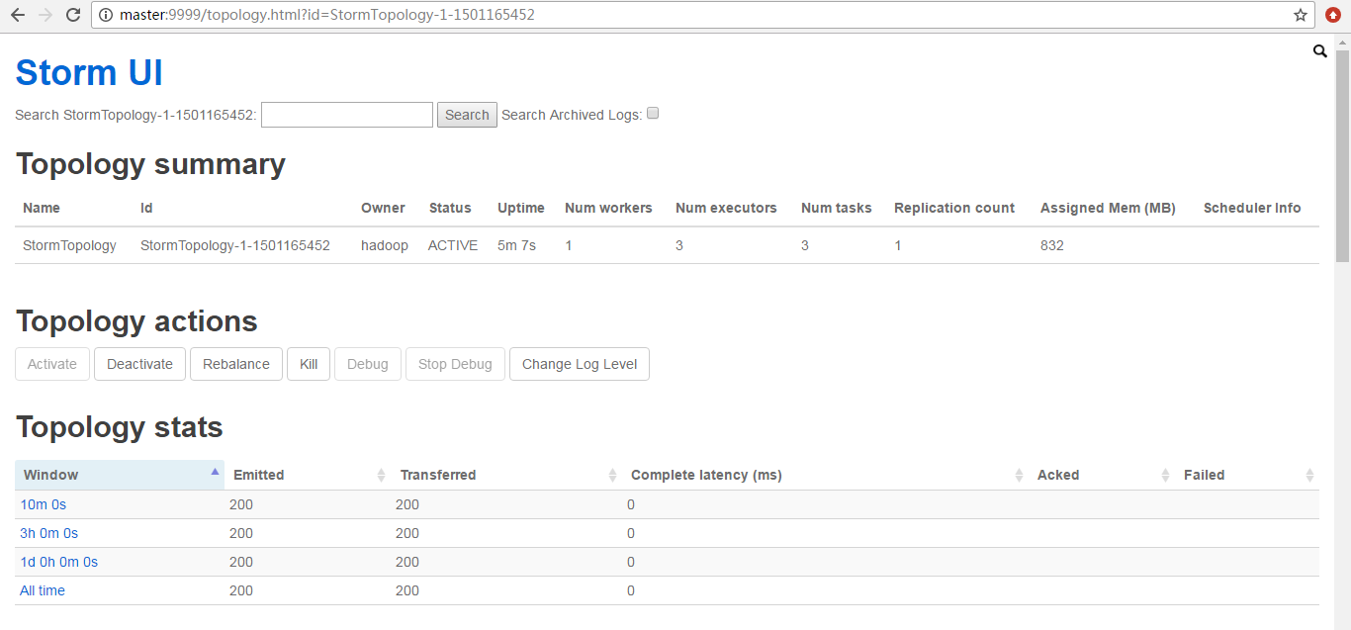Click the Transferred value 200 in 10m 0s row

coord(407,504)
